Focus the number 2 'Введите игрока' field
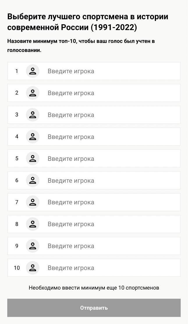Viewport: 188px width, 324px height. point(111,93)
